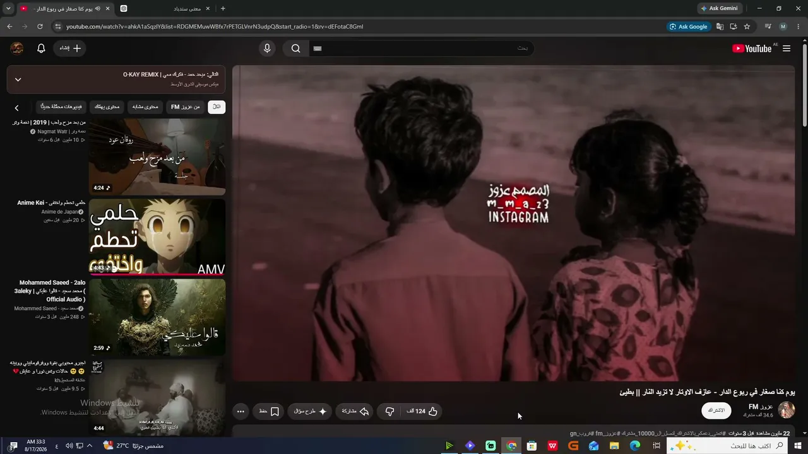Save the video with حفظ bookmark button
Screen dimensions: 808x454
point(268,411)
